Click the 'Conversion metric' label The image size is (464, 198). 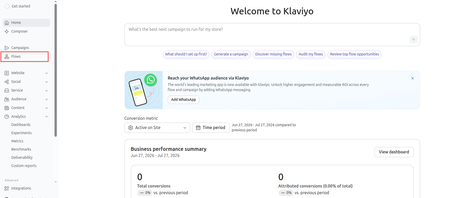click(141, 118)
